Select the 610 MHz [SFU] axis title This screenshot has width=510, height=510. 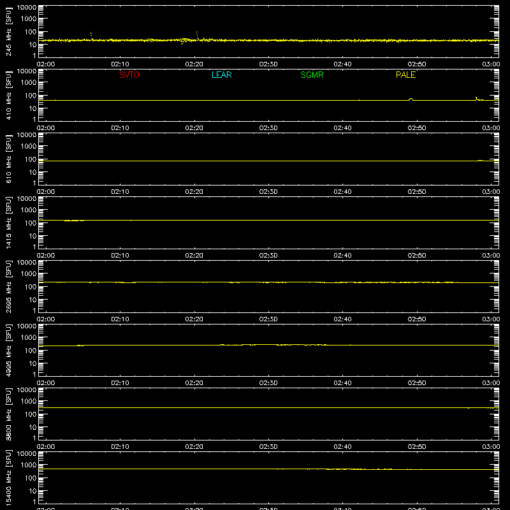[x=9, y=159]
